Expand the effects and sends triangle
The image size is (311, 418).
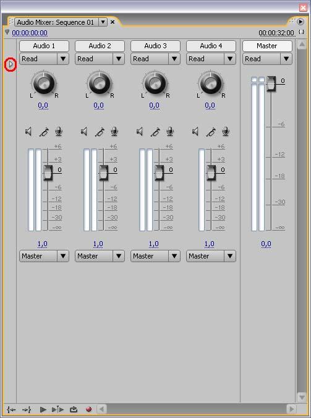(11, 64)
